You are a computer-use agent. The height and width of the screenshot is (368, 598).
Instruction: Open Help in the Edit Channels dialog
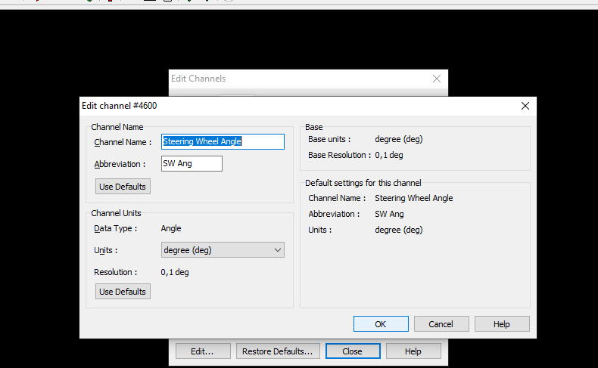coord(413,351)
